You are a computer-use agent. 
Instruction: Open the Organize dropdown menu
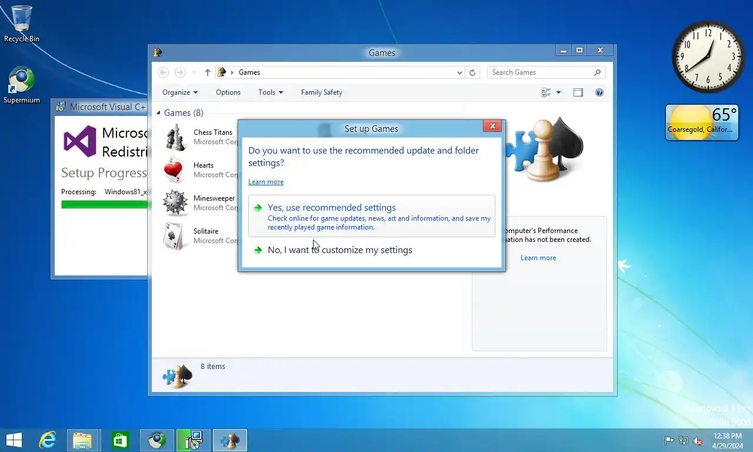180,92
